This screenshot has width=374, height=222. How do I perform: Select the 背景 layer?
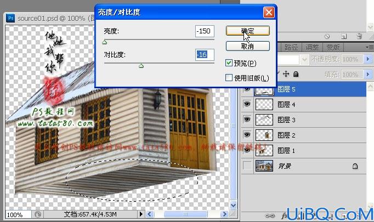click(x=304, y=166)
